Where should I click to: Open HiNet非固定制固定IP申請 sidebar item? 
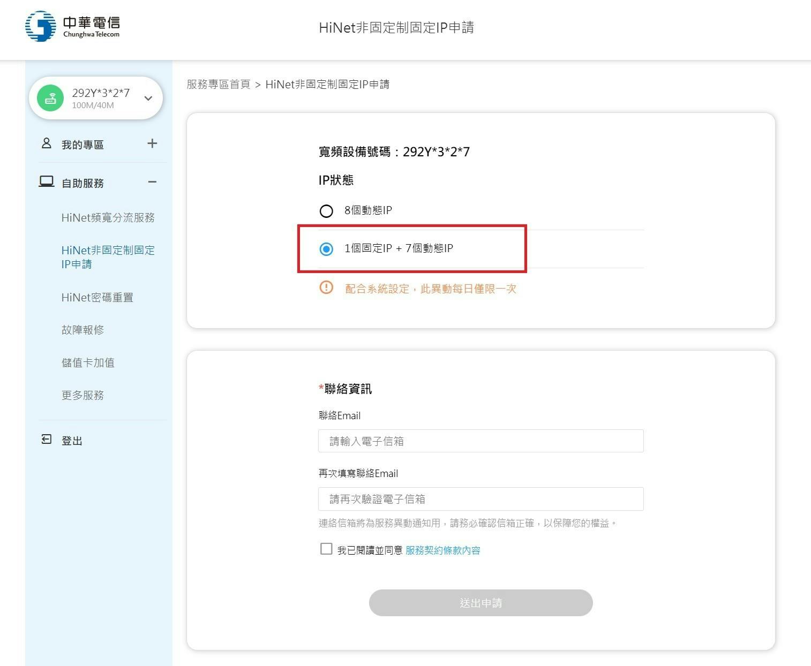(108, 257)
